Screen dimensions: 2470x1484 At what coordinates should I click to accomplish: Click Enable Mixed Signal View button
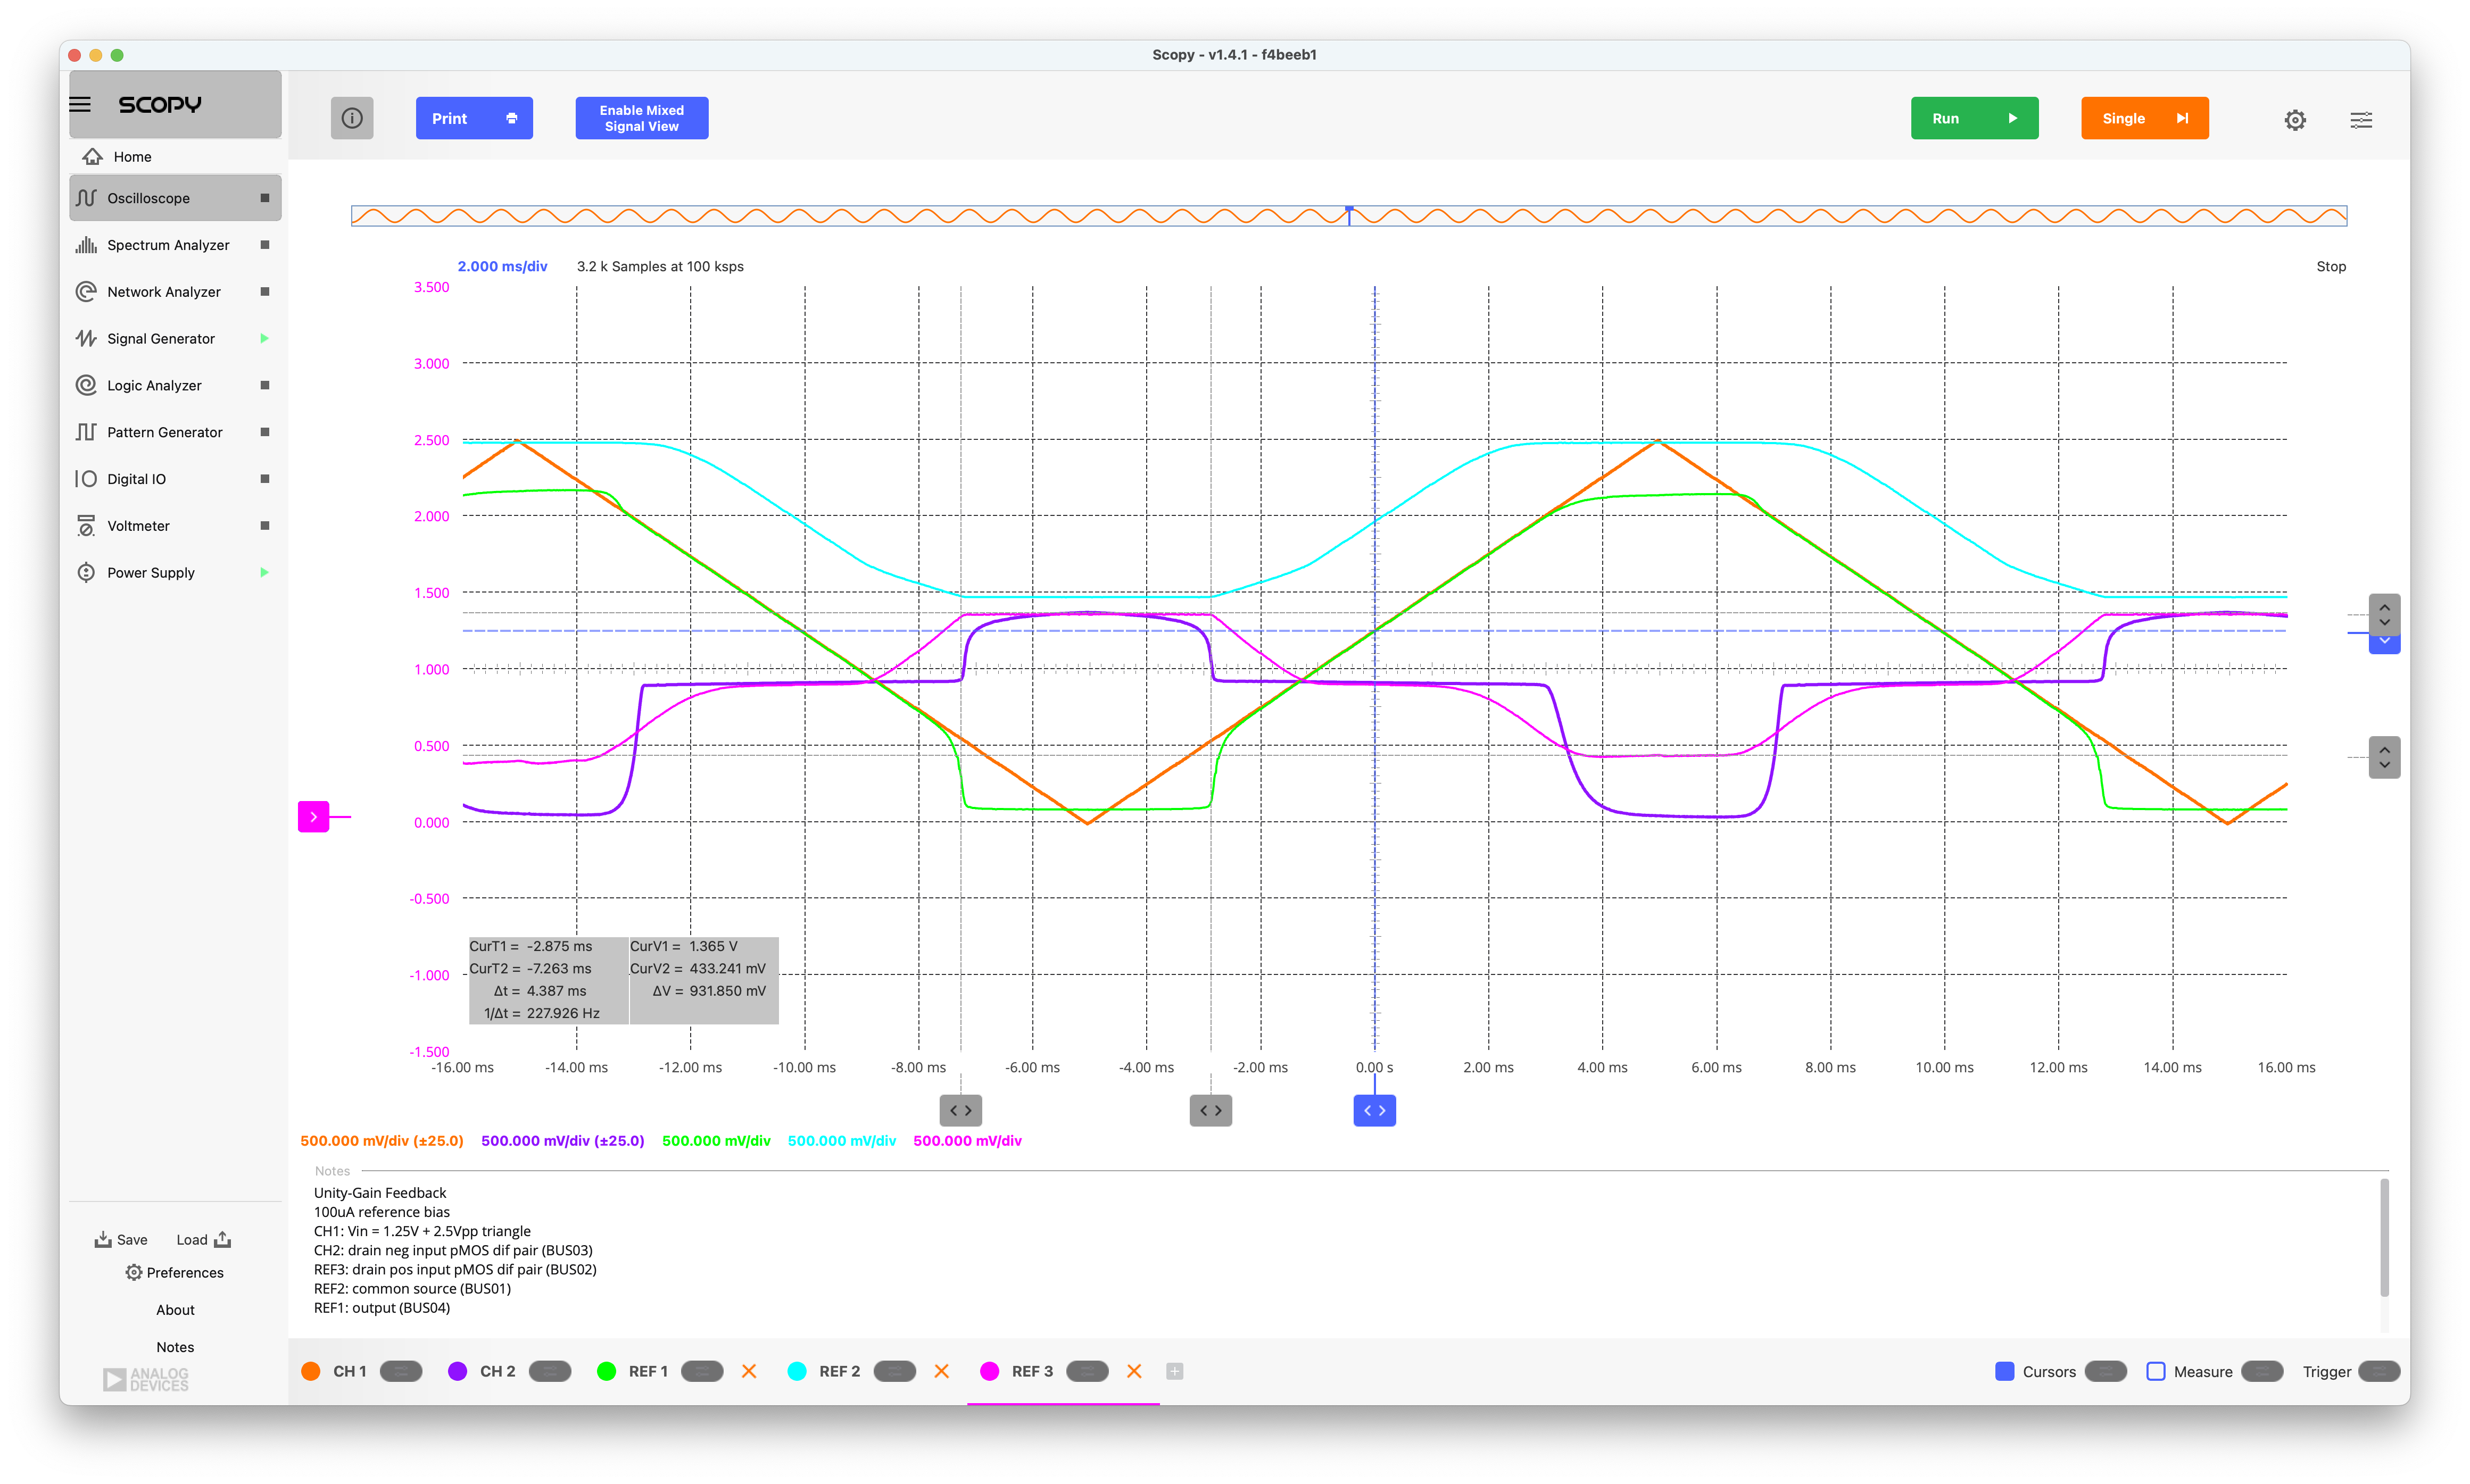pyautogui.click(x=642, y=118)
